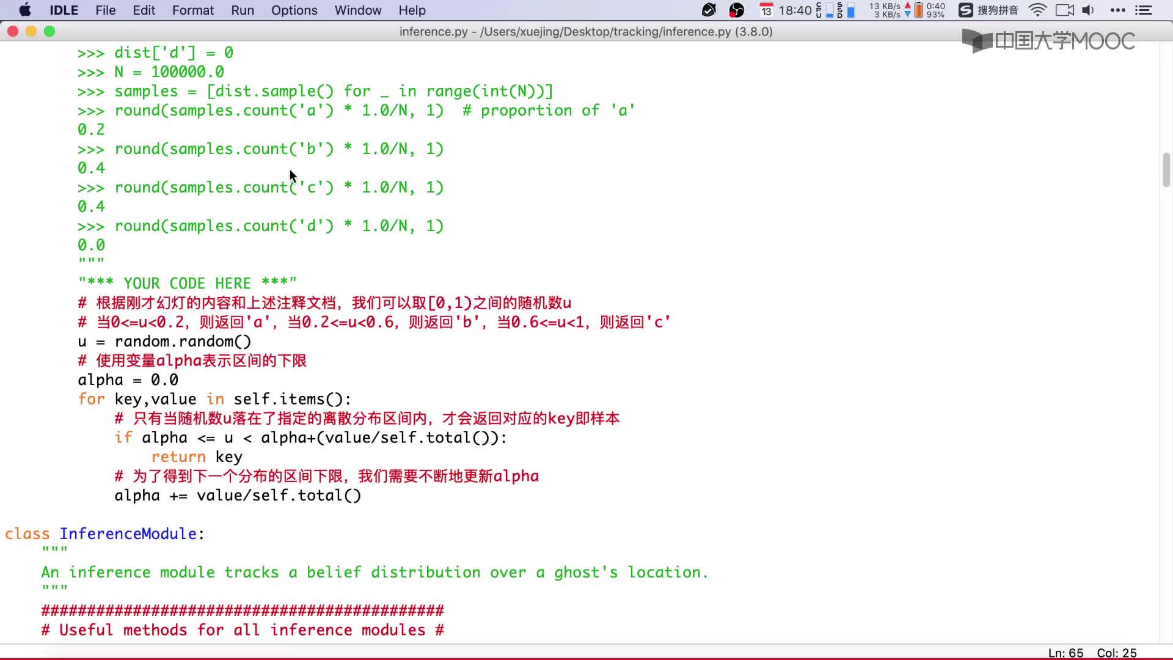Click the three-dots overflow menu bar icon
The width and height of the screenshot is (1173, 660).
coord(1118,10)
